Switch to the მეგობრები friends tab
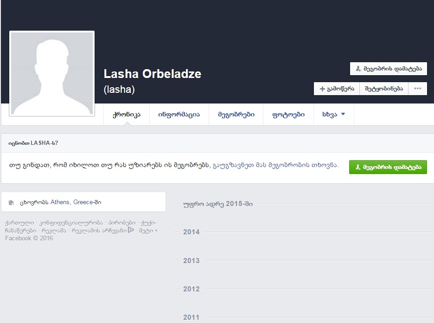 tap(236, 115)
